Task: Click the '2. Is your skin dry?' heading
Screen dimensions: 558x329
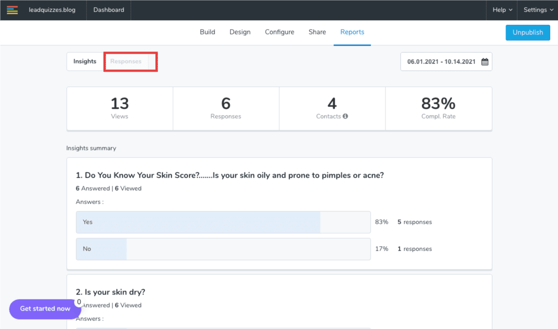Action: 111,292
